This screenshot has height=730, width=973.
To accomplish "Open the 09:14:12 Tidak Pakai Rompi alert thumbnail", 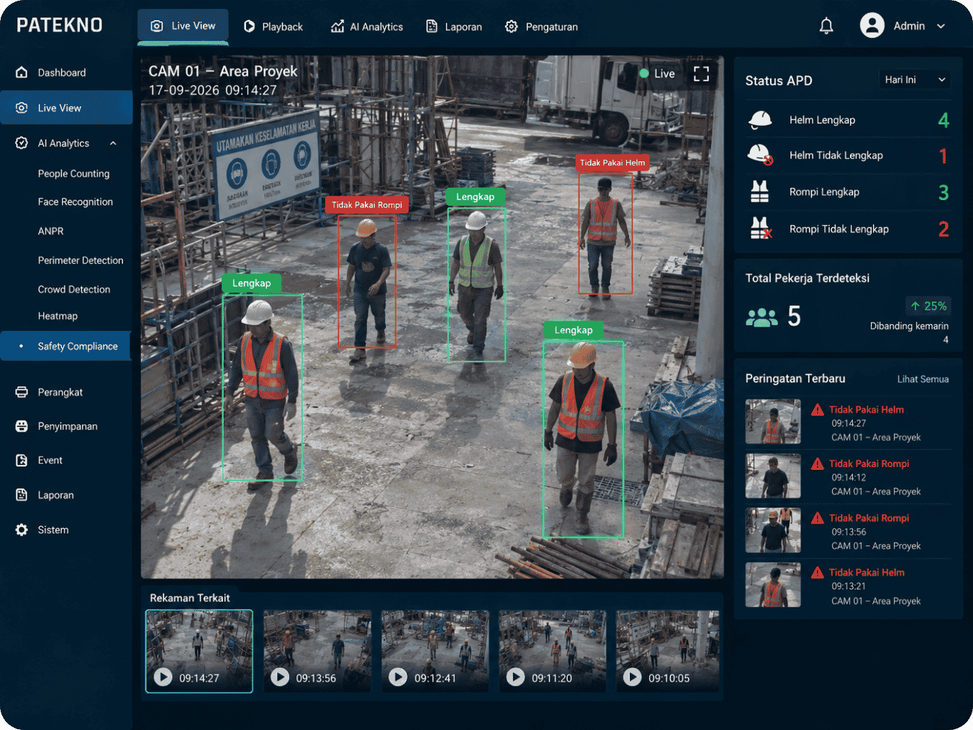I will 773,476.
